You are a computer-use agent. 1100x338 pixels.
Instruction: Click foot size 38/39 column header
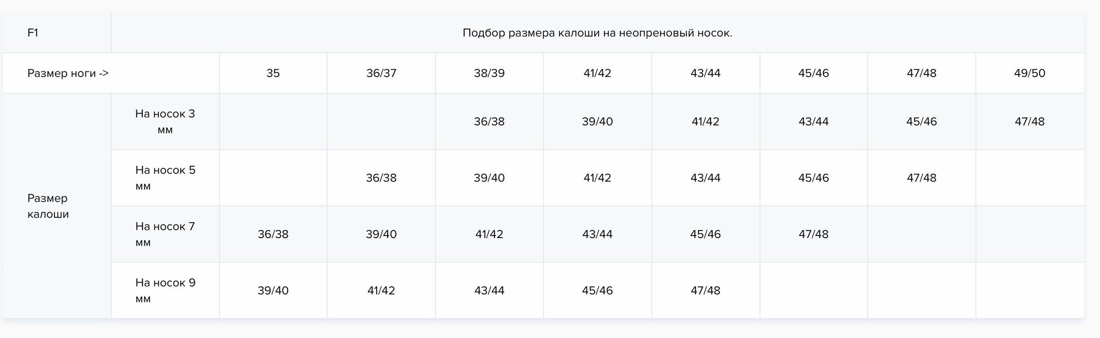click(x=489, y=73)
